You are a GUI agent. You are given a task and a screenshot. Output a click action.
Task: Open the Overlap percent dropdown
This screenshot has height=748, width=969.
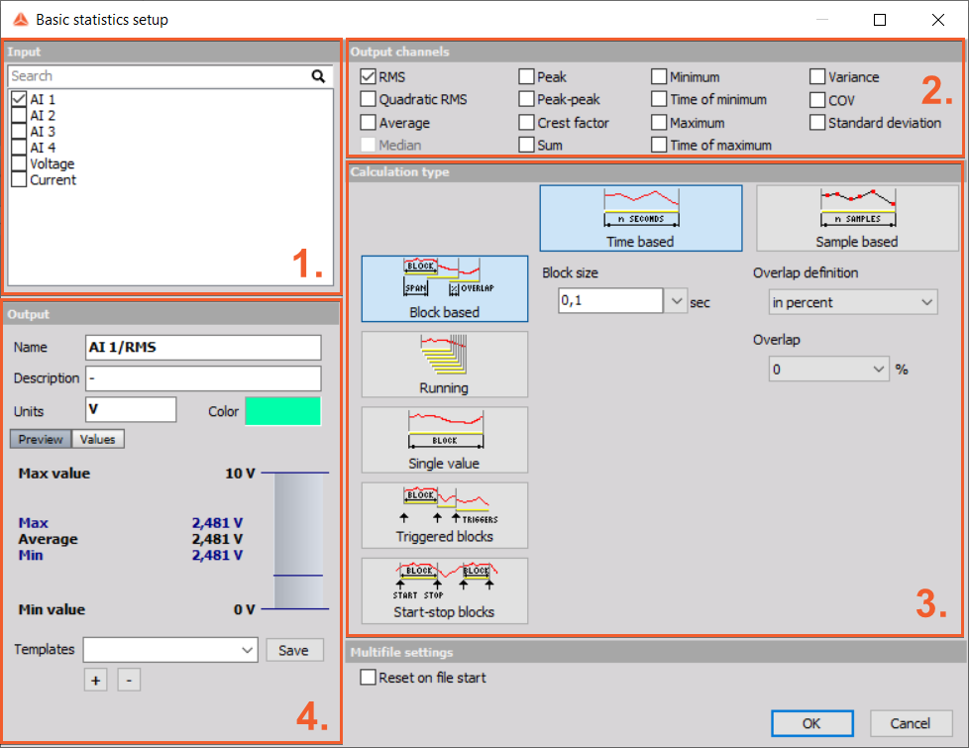pos(828,370)
